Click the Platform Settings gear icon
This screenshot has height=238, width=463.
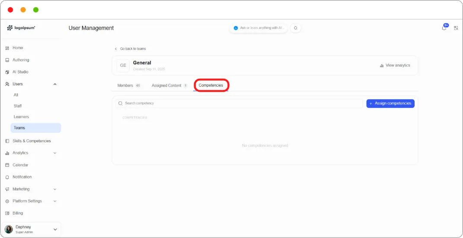[x=7, y=201]
